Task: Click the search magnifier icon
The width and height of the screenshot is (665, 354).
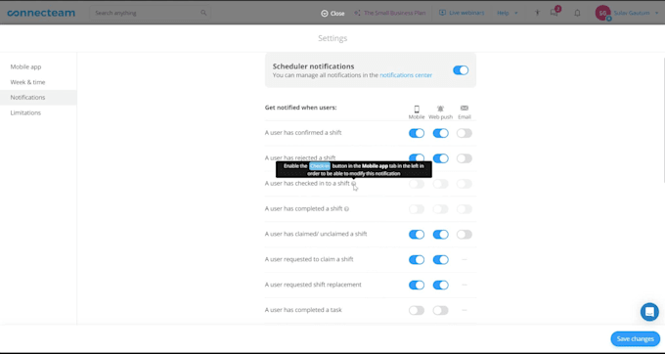Action: tap(203, 13)
